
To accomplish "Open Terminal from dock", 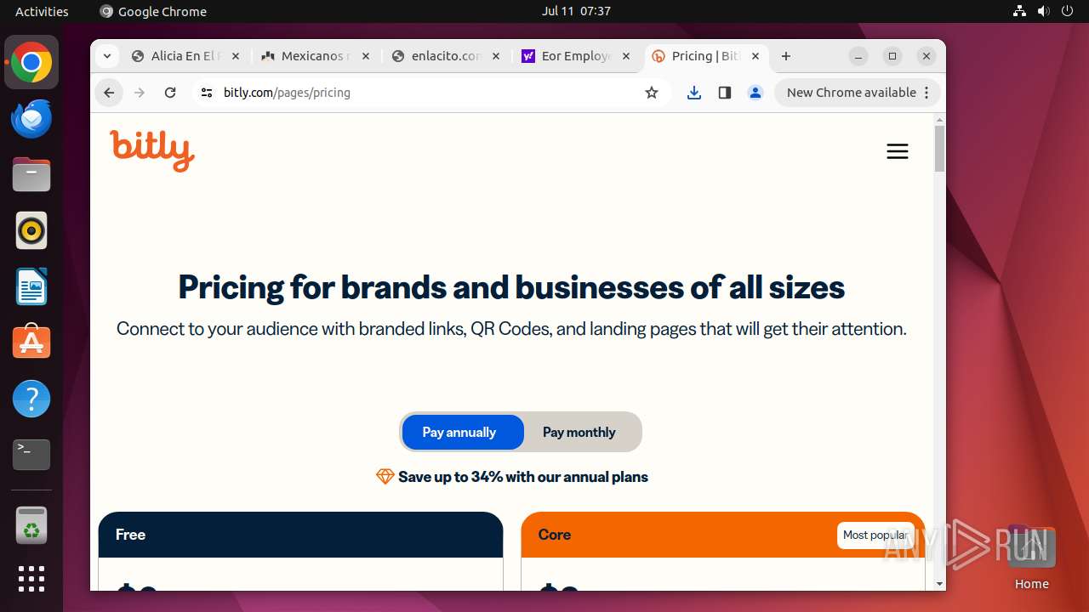I will click(31, 454).
